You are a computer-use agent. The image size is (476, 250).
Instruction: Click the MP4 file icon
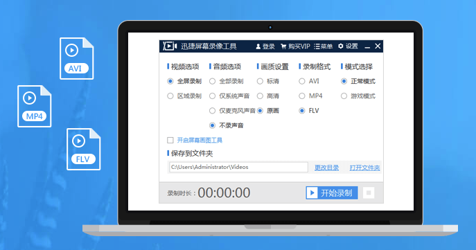coord(35,106)
